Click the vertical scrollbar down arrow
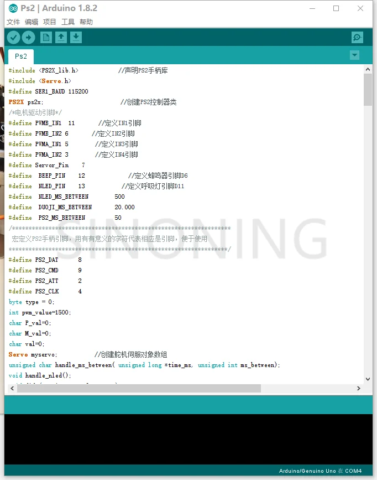Image resolution: width=377 pixels, height=480 pixels. point(368,379)
